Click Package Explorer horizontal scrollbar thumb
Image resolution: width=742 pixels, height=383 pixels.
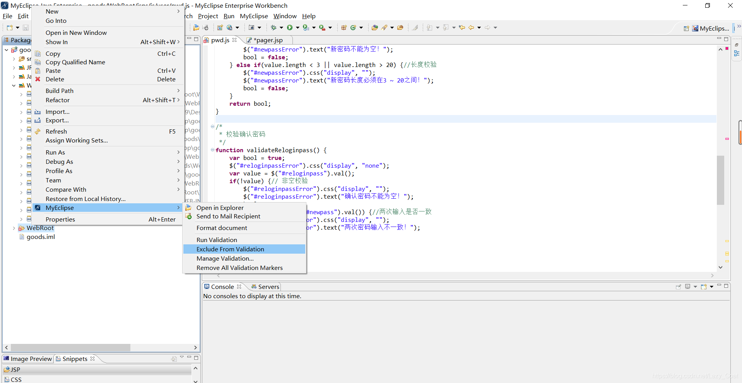point(70,347)
